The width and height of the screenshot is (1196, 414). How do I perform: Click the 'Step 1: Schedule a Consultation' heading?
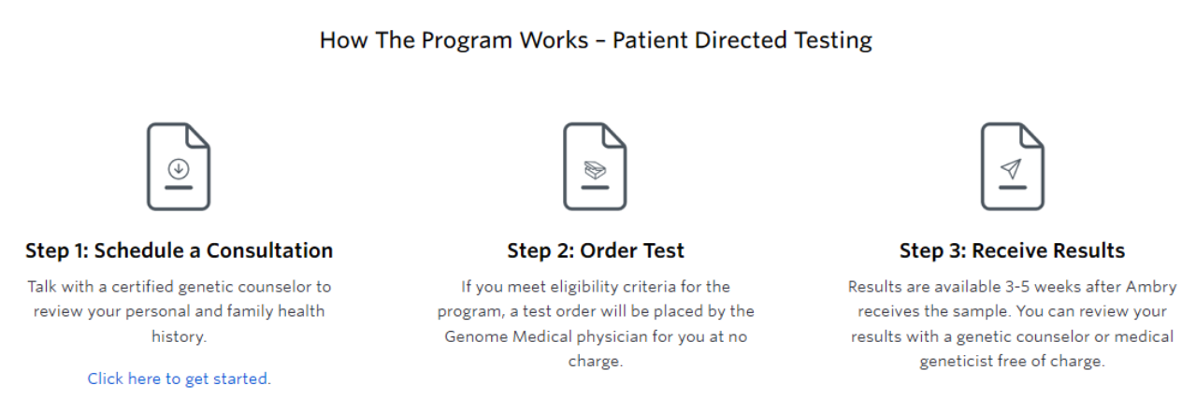(x=179, y=250)
